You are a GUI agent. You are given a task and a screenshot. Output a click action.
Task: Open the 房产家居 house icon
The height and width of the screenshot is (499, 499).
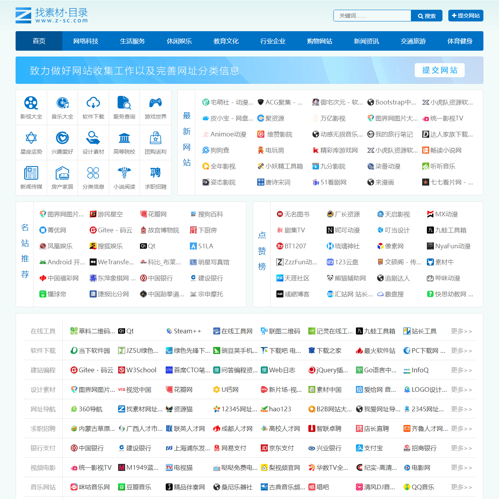(62, 173)
